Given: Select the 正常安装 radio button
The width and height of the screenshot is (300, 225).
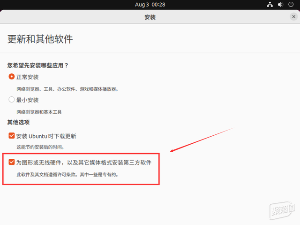Looking at the screenshot, I should (11, 77).
